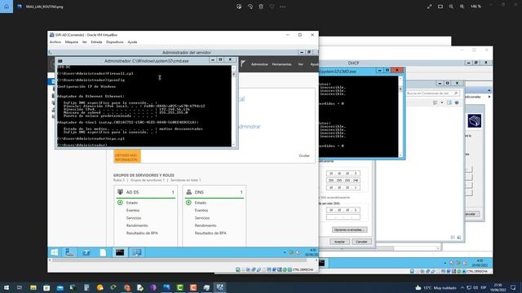Open Estado under AD DS tile
This screenshot has width=522, height=293.
pyautogui.click(x=132, y=203)
